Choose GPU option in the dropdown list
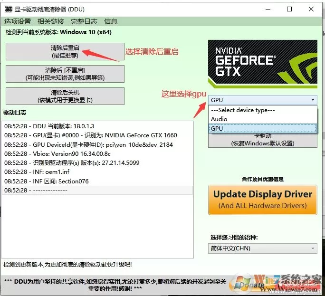Viewport: 325px width, 296px height. 263,128
